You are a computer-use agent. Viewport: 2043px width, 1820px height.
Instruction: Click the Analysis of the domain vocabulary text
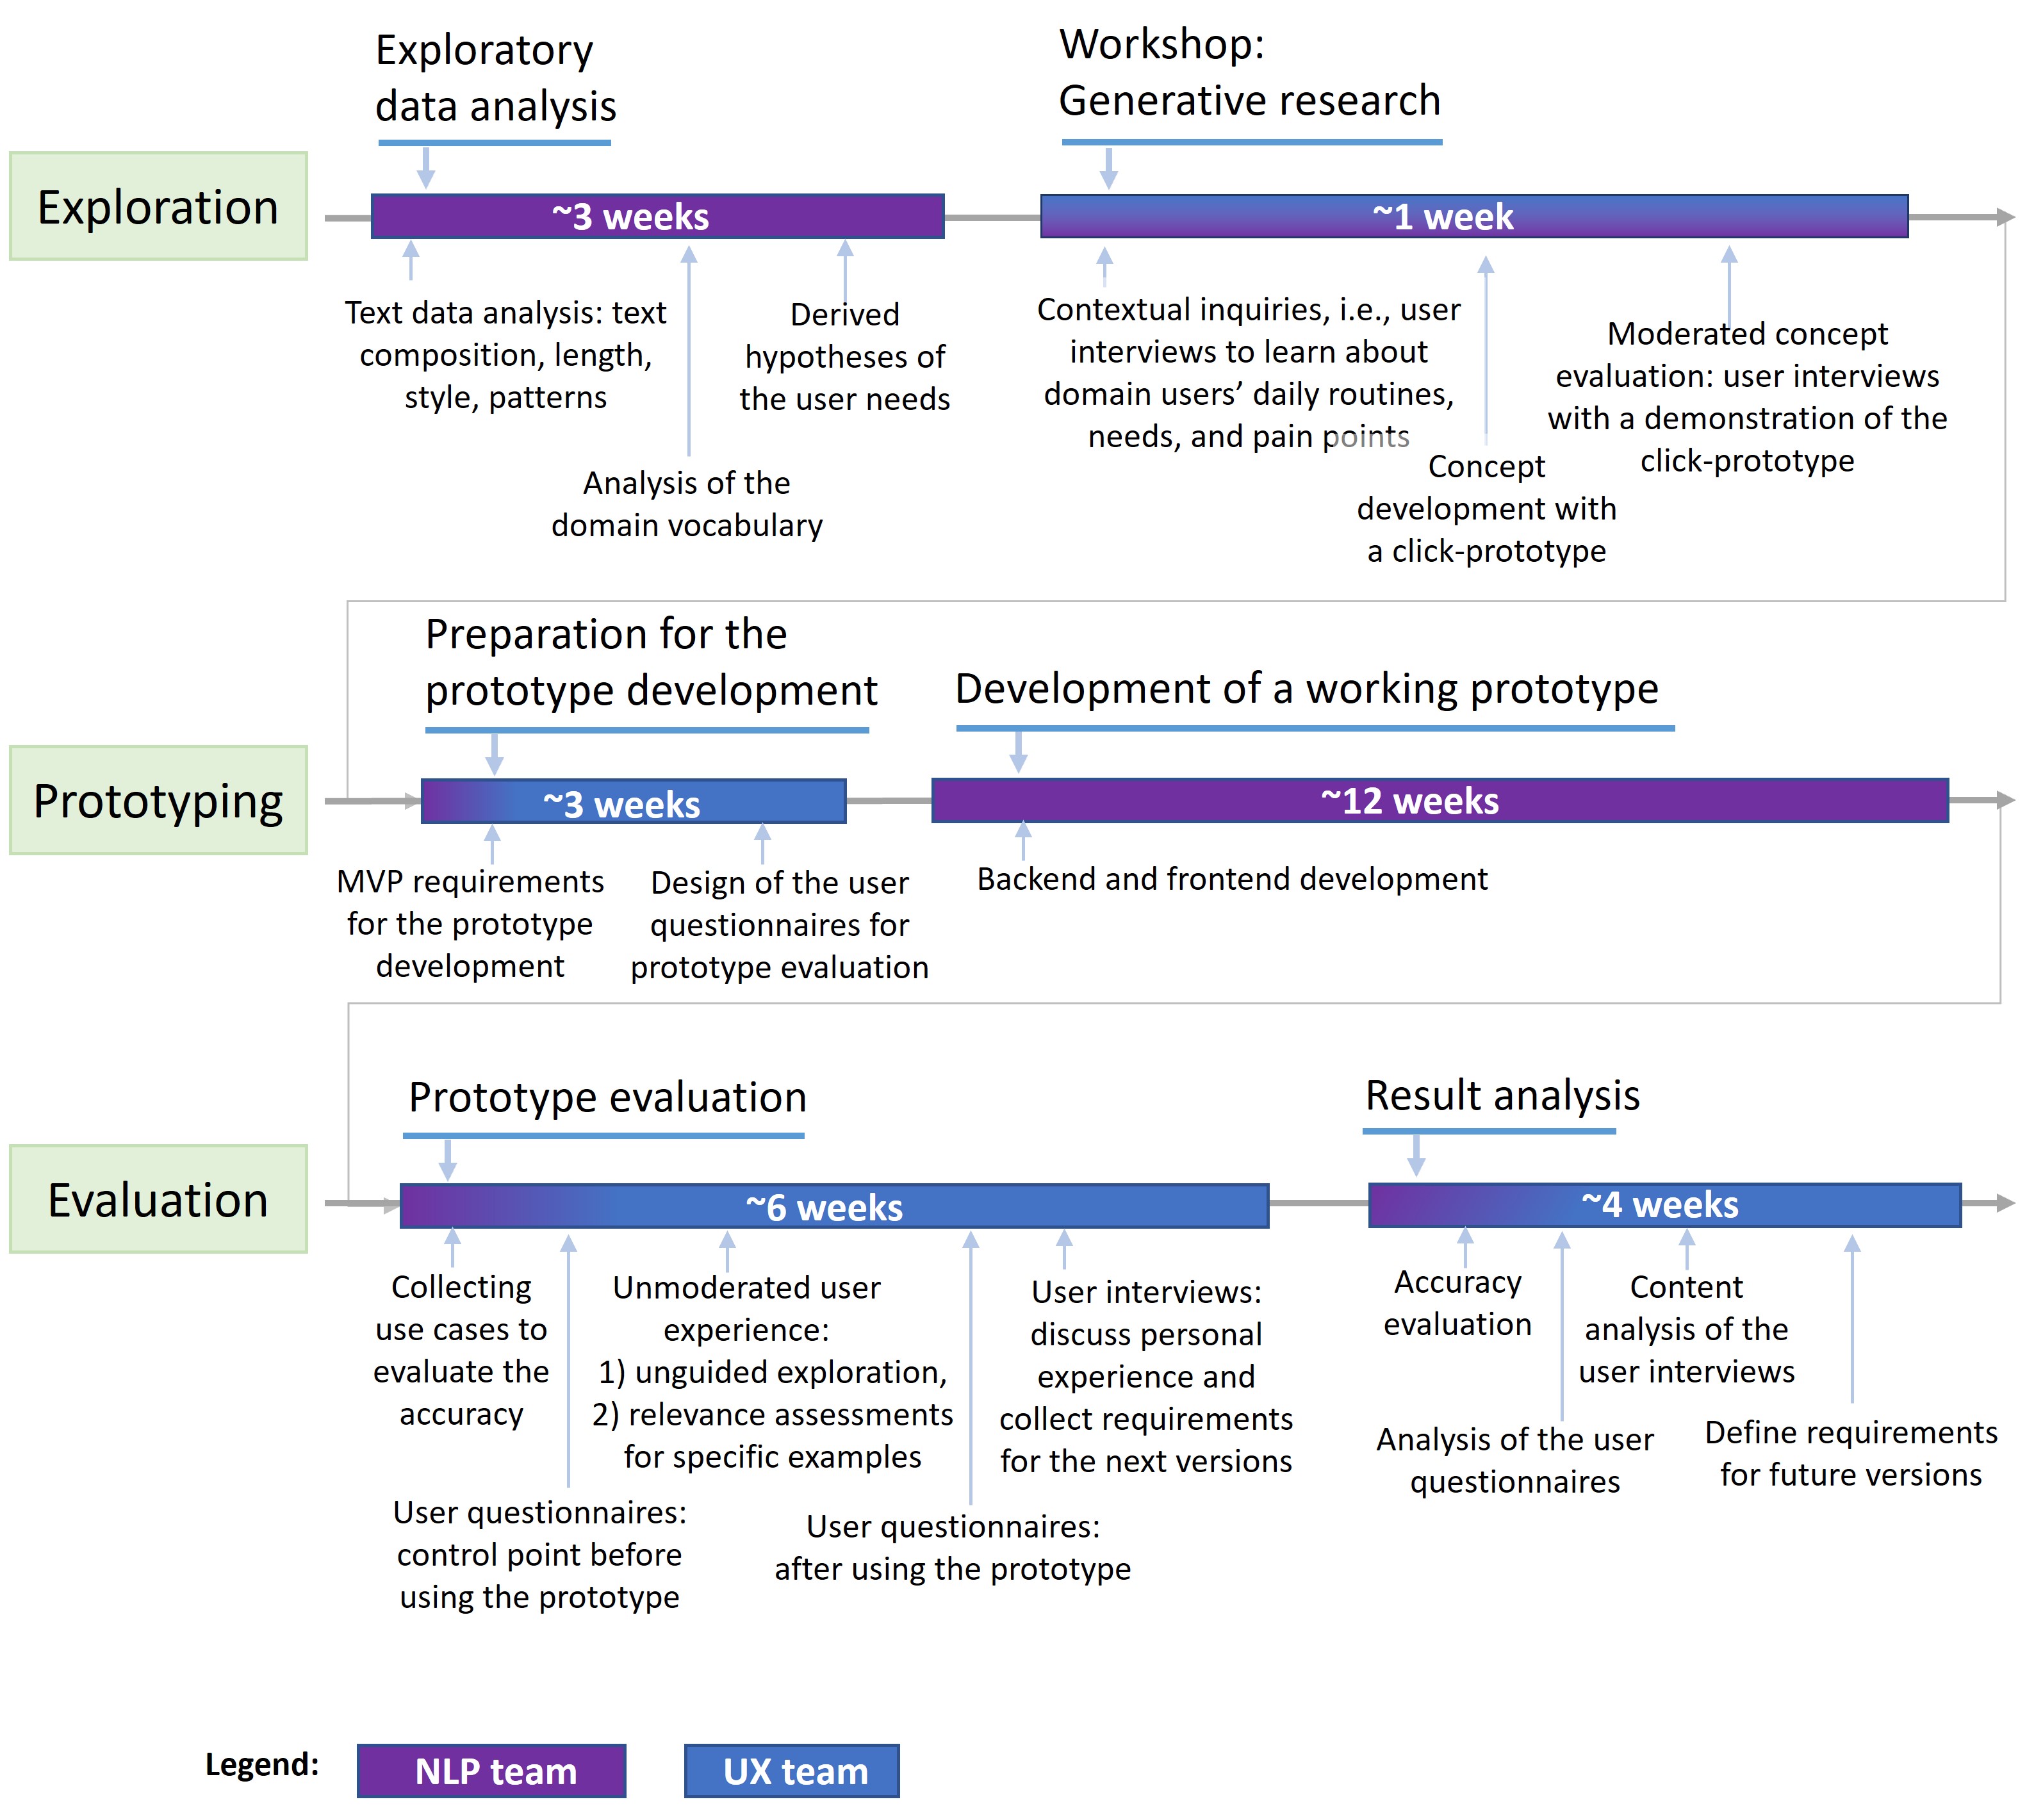pos(687,504)
